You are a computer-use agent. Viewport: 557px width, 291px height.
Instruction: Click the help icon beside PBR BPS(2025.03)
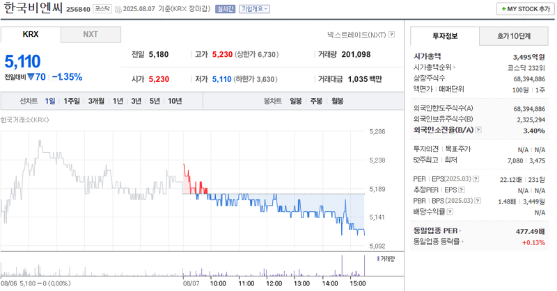478,201
